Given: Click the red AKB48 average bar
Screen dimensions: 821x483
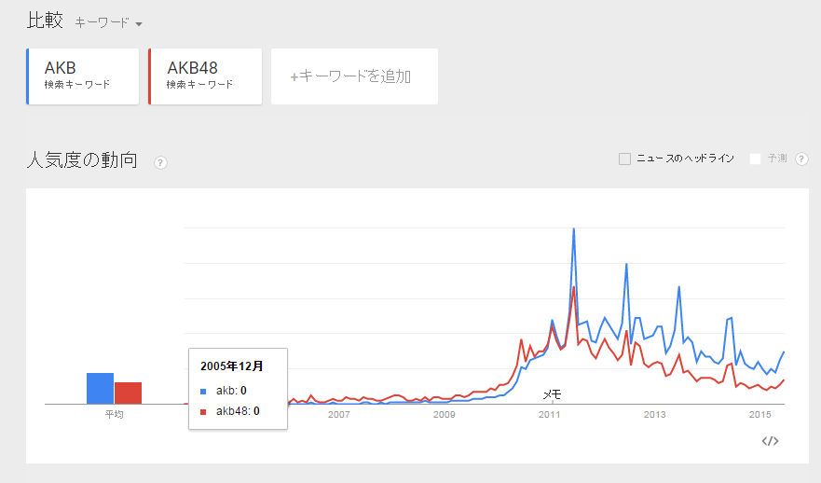Looking at the screenshot, I should pyautogui.click(x=128, y=393).
